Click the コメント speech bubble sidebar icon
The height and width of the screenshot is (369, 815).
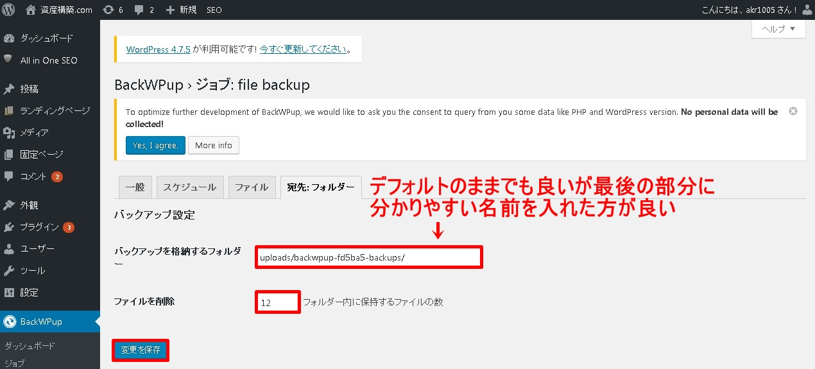(x=9, y=176)
